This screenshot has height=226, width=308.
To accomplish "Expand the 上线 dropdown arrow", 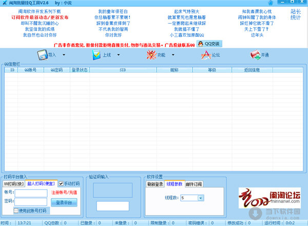I will 119,55.
